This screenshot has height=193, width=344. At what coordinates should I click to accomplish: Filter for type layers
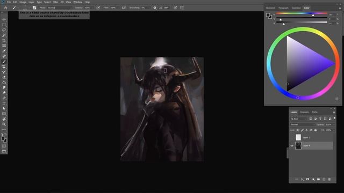pyautogui.click(x=320, y=119)
